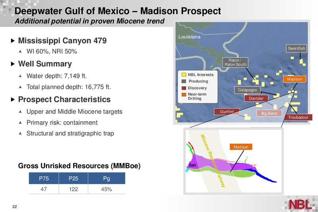The width and height of the screenshot is (318, 212).
Task: Click the Louisiana label on the map
Action: point(189,37)
